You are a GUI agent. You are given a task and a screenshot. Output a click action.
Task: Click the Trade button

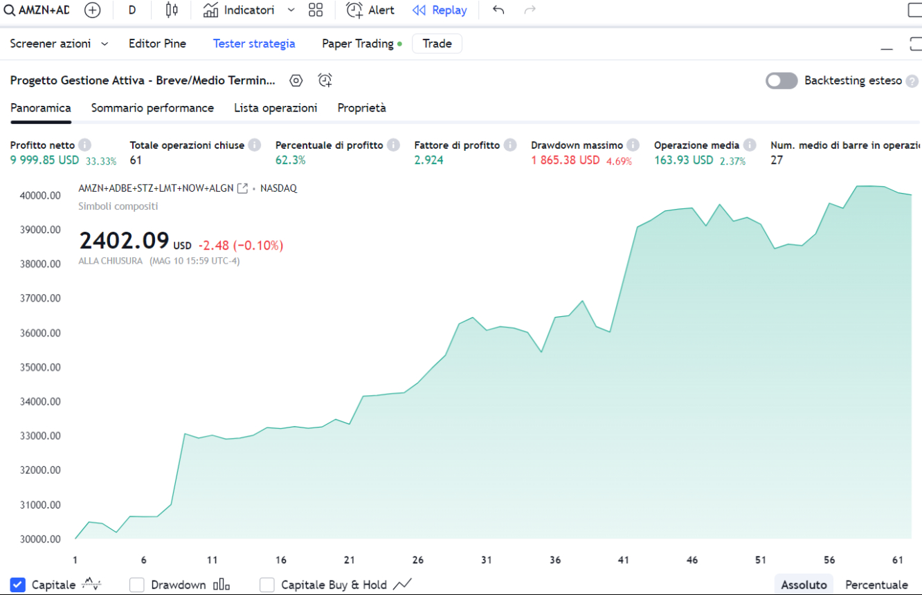pos(437,44)
